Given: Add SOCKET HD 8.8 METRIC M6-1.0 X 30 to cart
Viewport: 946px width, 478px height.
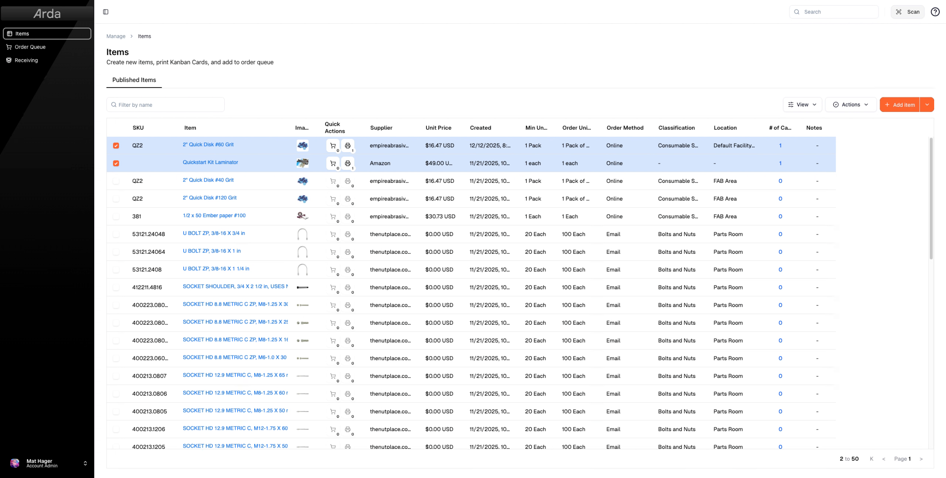Looking at the screenshot, I should tap(333, 358).
